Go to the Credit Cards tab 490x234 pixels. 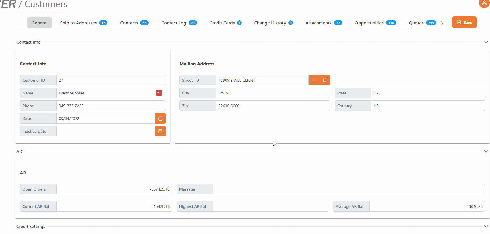click(225, 23)
